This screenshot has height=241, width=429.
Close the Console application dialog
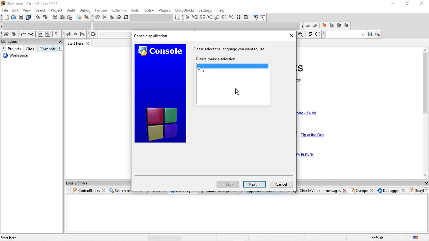tap(291, 36)
